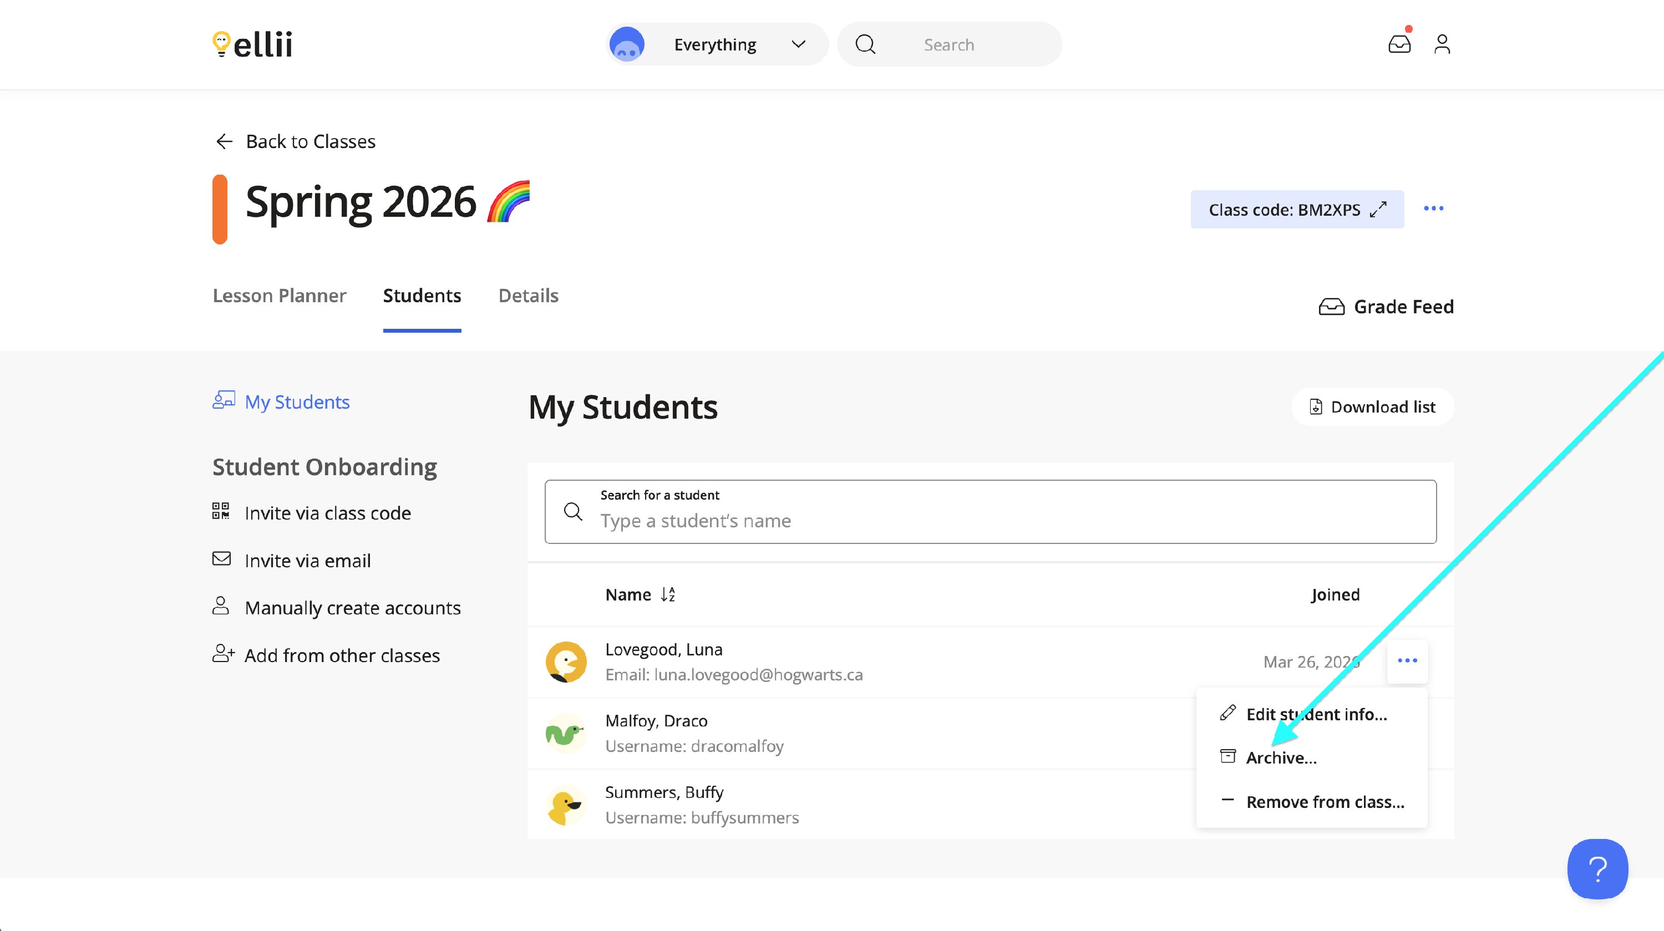Select Archive from the student menu
Image resolution: width=1664 pixels, height=931 pixels.
[x=1281, y=757]
